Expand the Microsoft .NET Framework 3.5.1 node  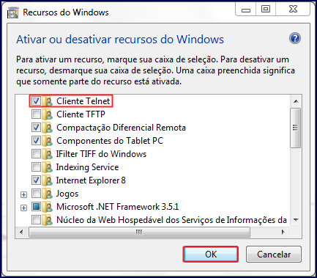(23, 208)
